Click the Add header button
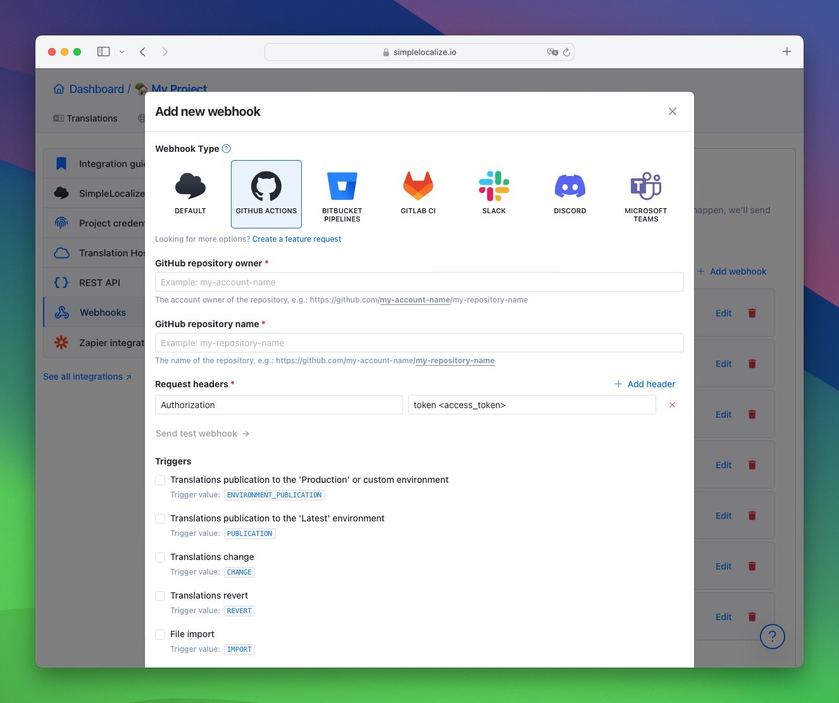Image resolution: width=839 pixels, height=703 pixels. (645, 384)
